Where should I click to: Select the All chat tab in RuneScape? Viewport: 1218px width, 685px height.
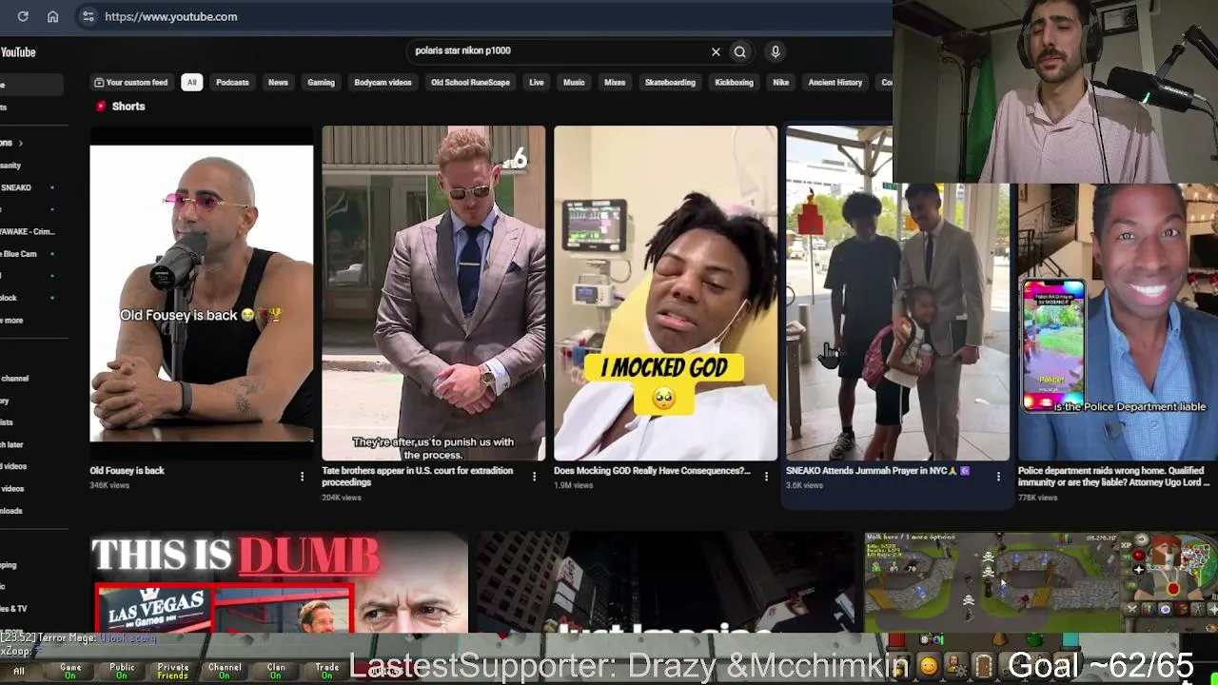tap(19, 672)
